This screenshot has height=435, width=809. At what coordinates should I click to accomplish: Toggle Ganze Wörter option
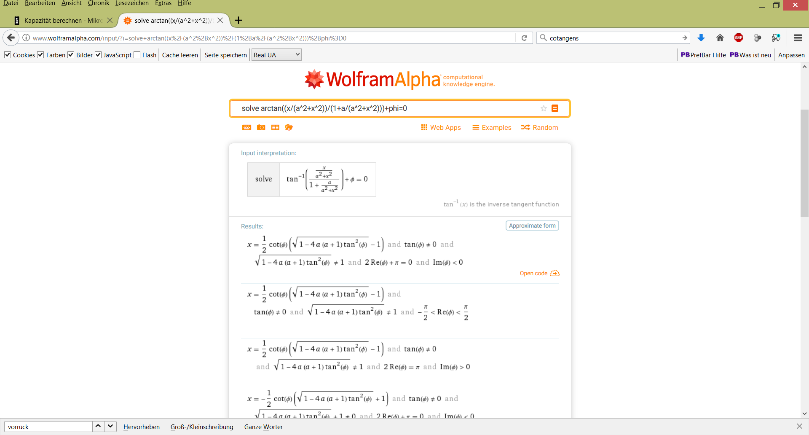tap(263, 427)
